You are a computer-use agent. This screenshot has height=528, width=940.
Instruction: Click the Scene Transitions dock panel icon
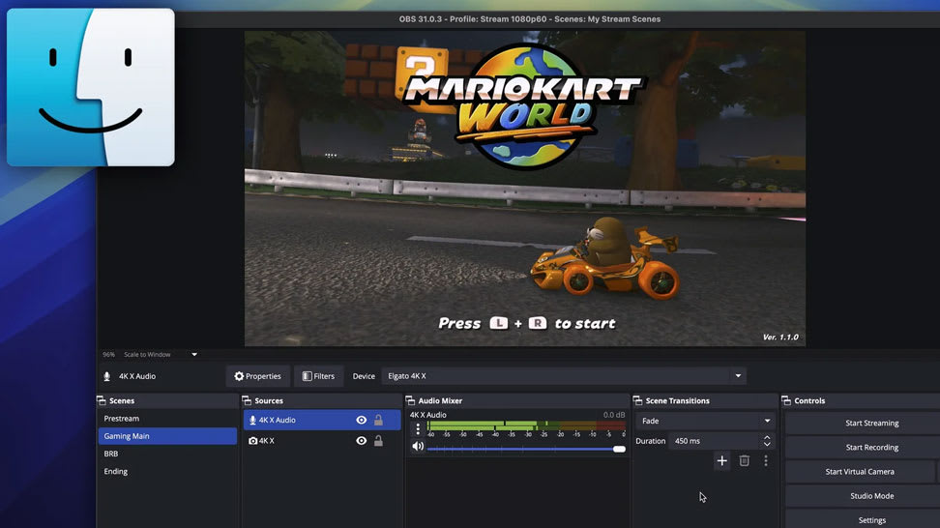click(637, 400)
